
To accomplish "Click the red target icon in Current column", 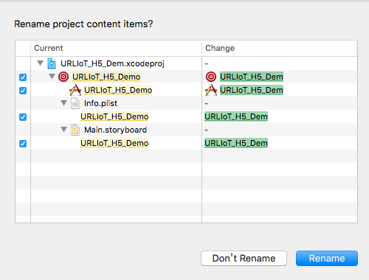I will [x=63, y=77].
